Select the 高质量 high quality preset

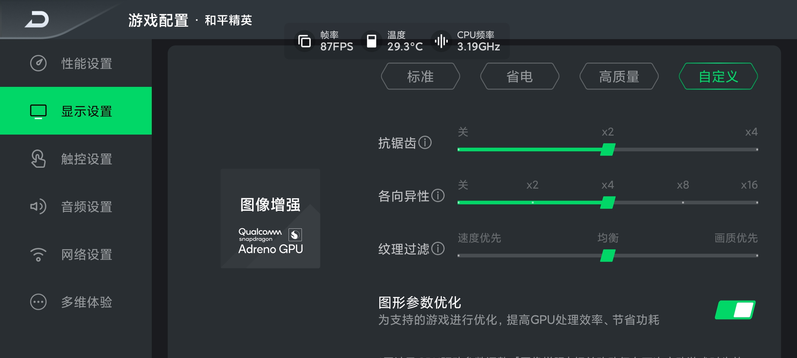619,76
